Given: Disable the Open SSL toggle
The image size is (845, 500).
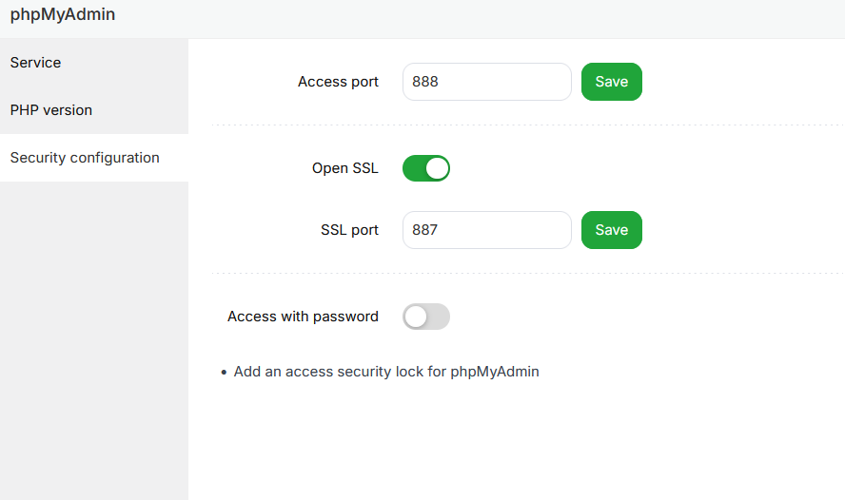Looking at the screenshot, I should pos(425,169).
